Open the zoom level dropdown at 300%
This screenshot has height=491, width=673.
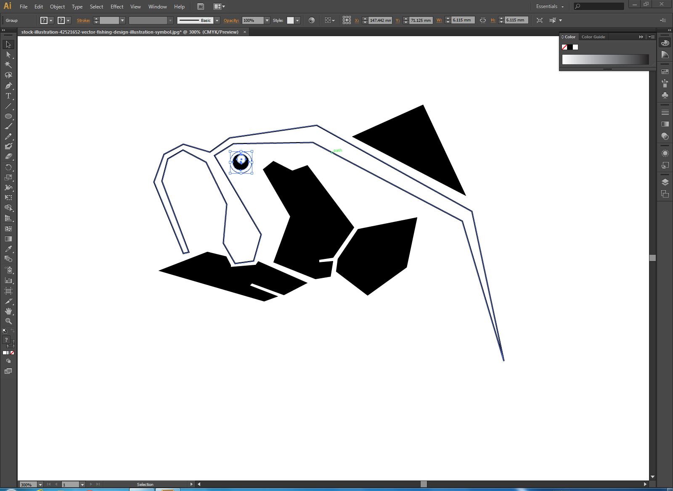click(x=40, y=484)
